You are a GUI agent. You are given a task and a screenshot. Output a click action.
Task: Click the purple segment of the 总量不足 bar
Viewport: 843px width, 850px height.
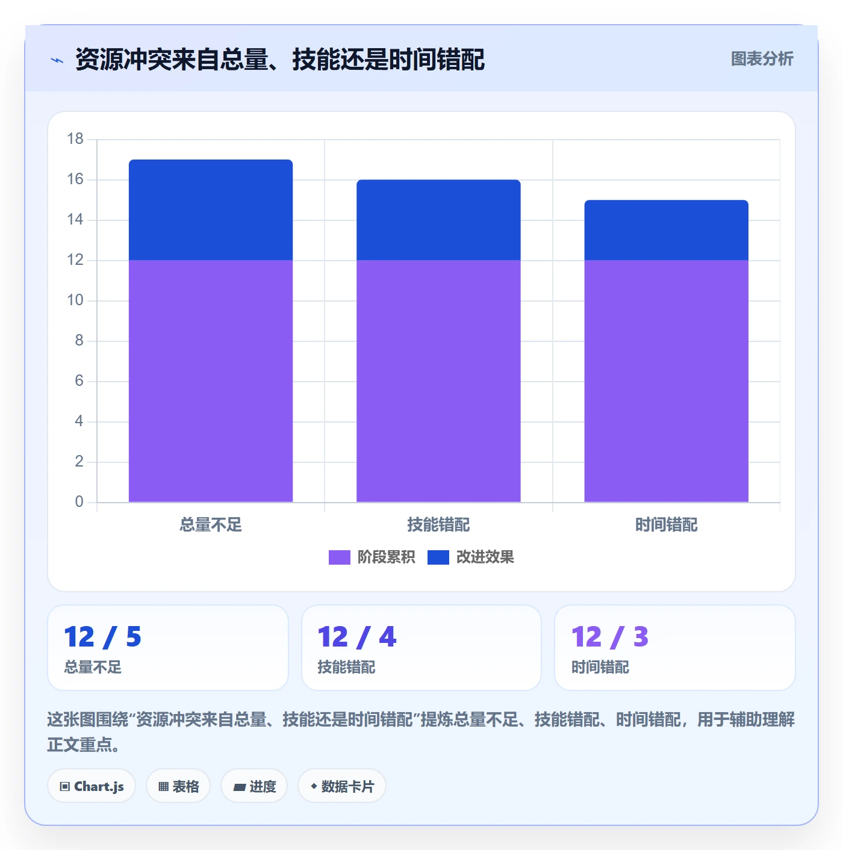click(211, 381)
